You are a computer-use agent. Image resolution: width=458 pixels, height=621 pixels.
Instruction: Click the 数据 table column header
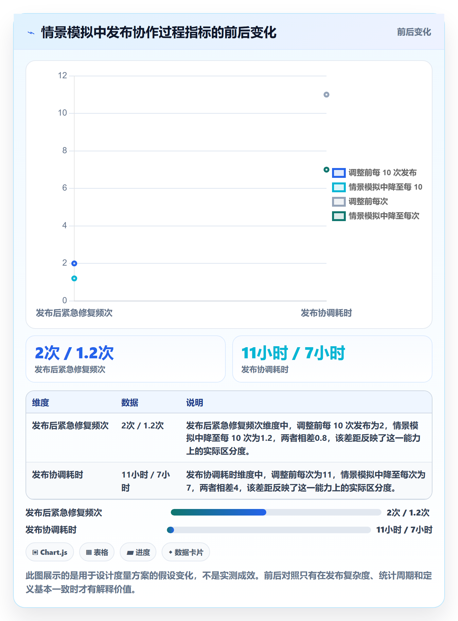click(130, 403)
